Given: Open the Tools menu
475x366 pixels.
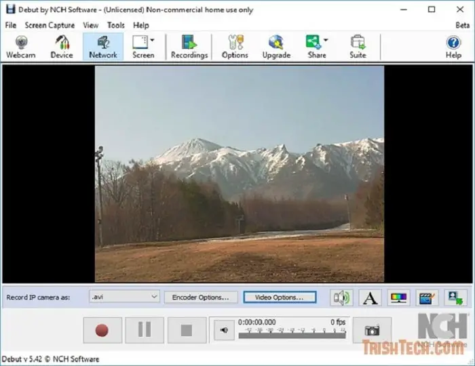Looking at the screenshot, I should [116, 25].
